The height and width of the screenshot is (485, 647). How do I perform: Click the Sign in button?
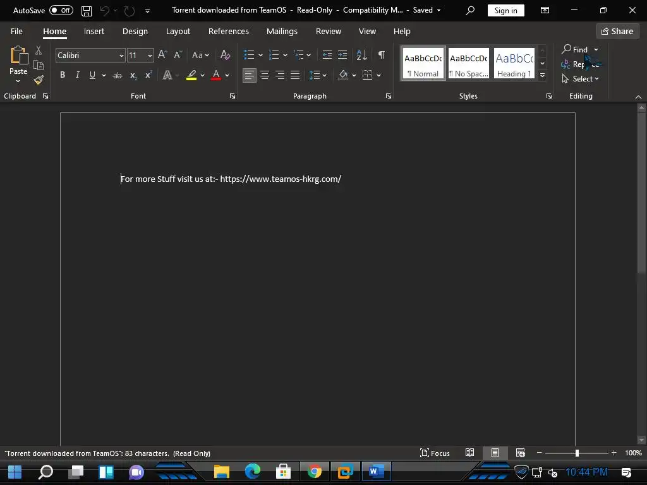506,10
